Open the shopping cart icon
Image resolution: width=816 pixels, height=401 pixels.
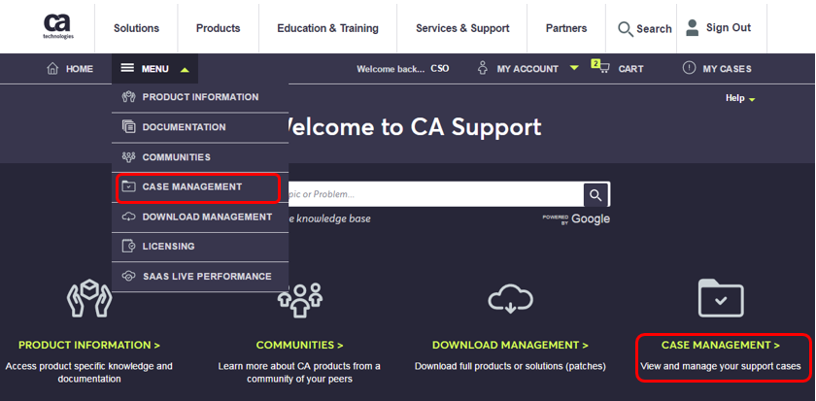coord(604,69)
